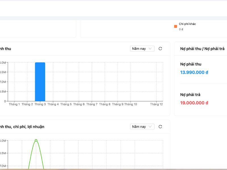Click the 'Nợ phải thu' label

(x=191, y=64)
